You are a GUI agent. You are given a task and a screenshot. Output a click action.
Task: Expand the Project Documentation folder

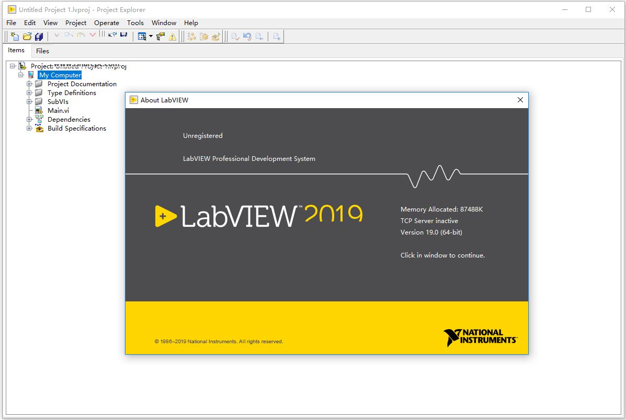click(x=30, y=84)
